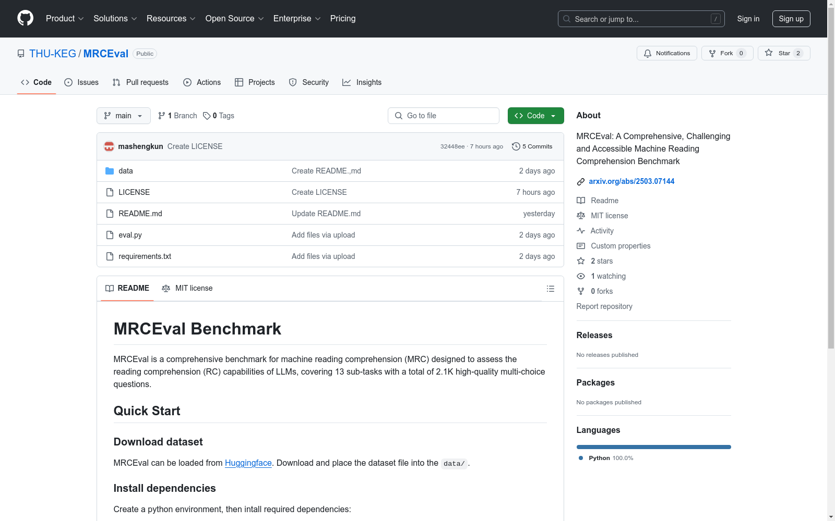Open the Actions tab
The width and height of the screenshot is (835, 521).
tap(202, 82)
